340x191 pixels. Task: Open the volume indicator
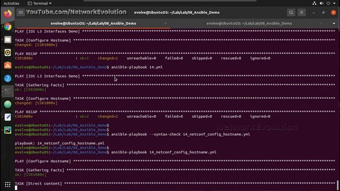click(321, 3)
